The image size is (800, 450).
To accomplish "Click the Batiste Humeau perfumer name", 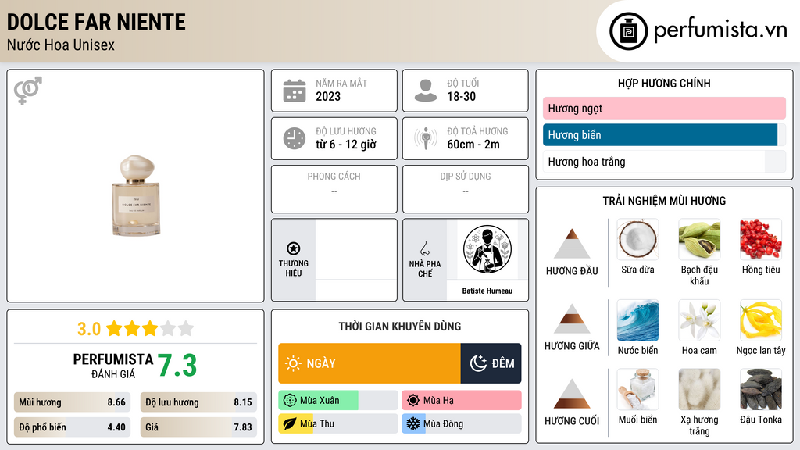I will 487,291.
